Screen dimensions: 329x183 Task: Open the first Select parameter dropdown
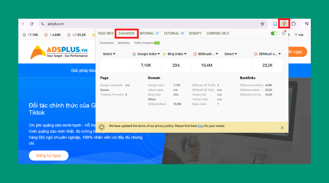(109, 54)
